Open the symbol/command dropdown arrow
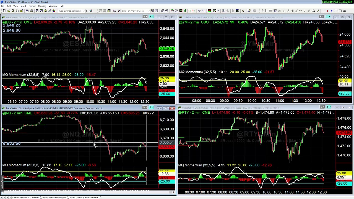Screen dimensions: 354x199 [x=84, y=11]
